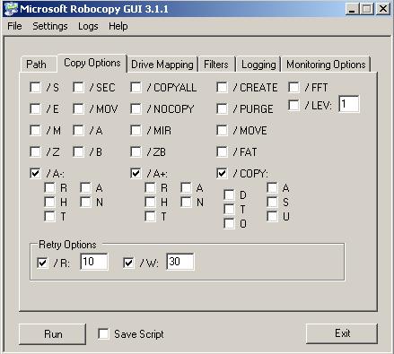
Task: Enable the /CREATE checkbox
Action: [223, 88]
